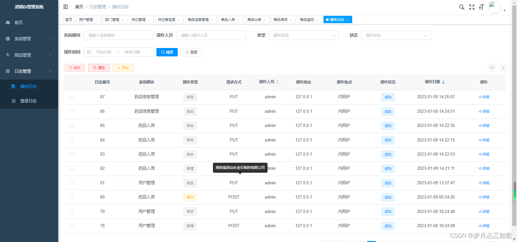The width and height of the screenshot is (517, 242).
Task: Close the 供应商信息 tab
Action: 178,20
